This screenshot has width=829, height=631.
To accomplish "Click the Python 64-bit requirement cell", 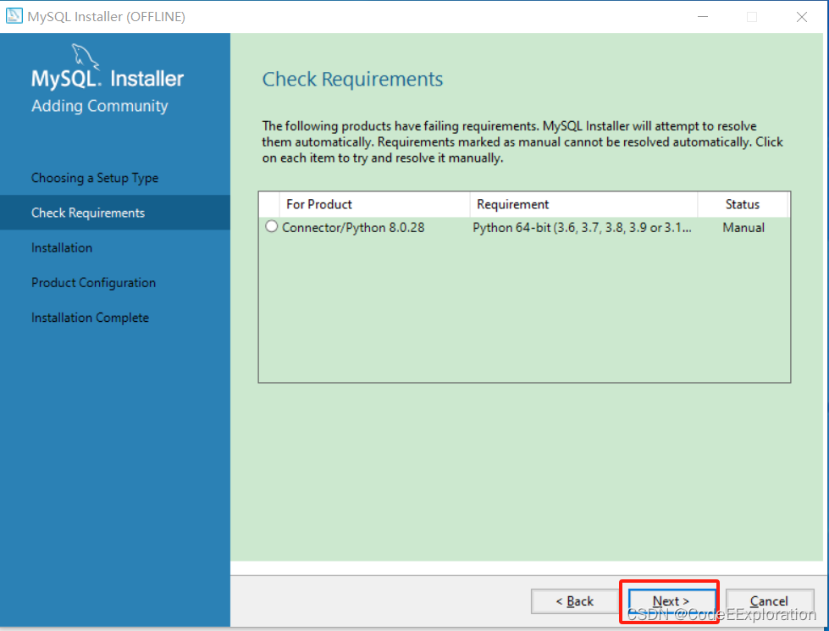I will tap(582, 228).
